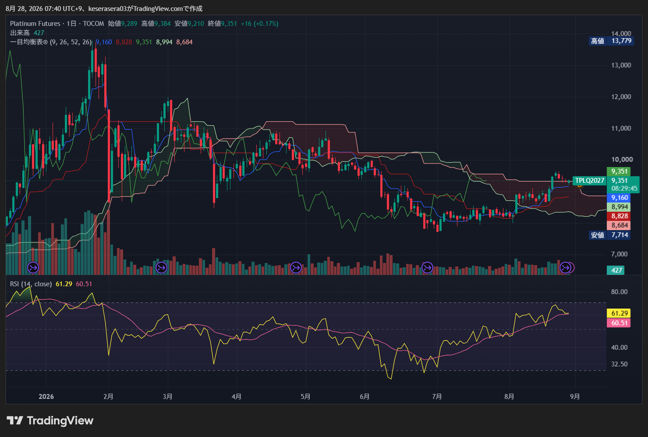Click the RSI (14, close) indicator legend
Screen dimensions: 648x437
pos(31,284)
